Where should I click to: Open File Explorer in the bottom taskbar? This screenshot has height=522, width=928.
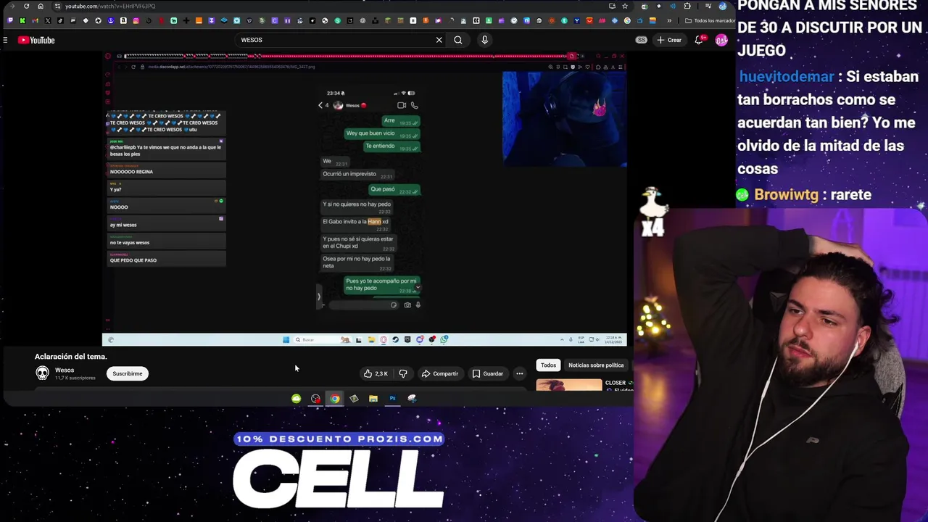(x=373, y=398)
